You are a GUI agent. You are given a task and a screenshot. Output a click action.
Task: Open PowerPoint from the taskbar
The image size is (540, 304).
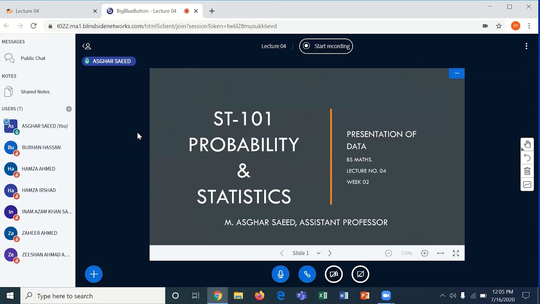(365, 296)
